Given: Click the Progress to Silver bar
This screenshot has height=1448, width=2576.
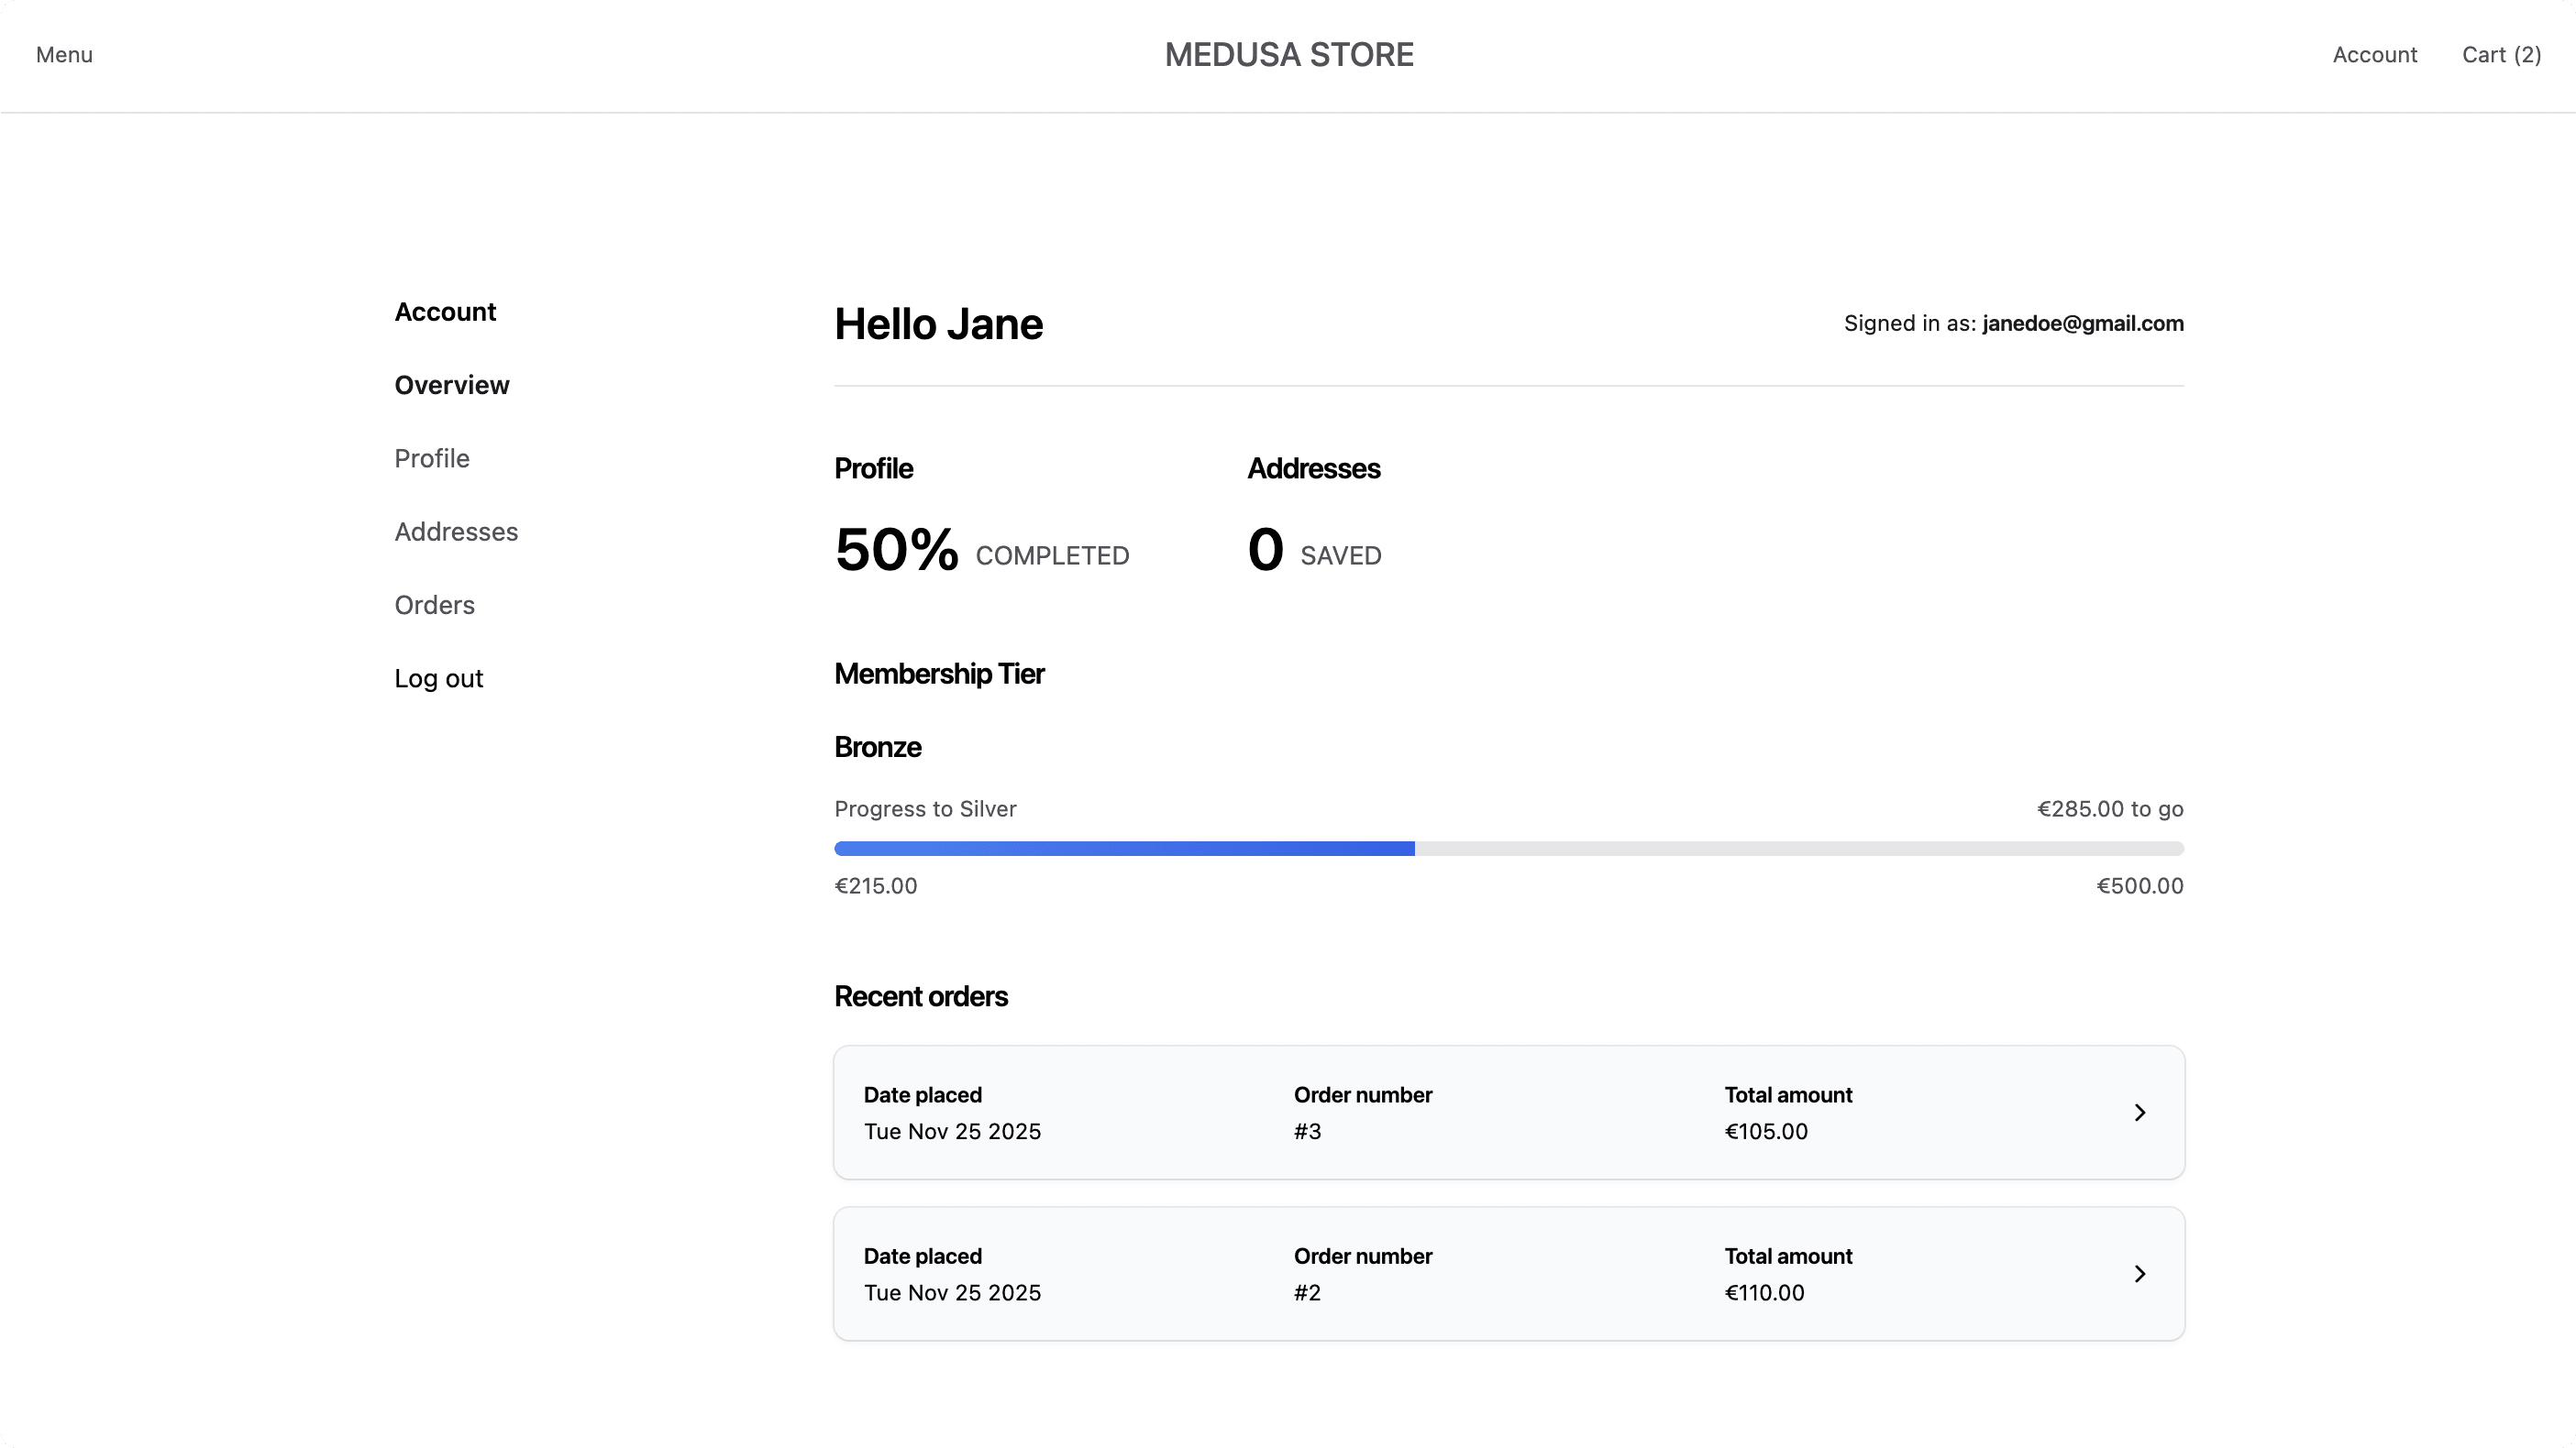Looking at the screenshot, I should pos(1509,849).
